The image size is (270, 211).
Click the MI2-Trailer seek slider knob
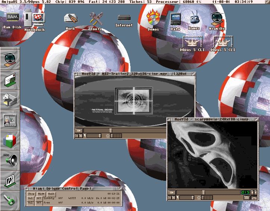pyautogui.click(x=110, y=130)
